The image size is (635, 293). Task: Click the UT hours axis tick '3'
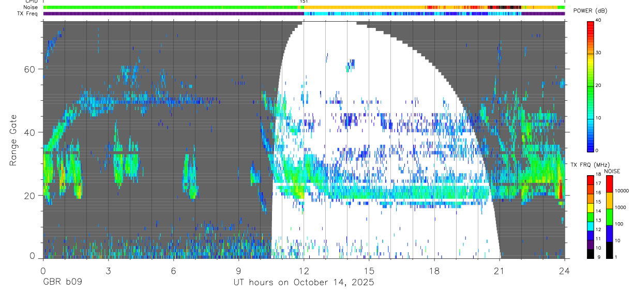tap(108, 270)
